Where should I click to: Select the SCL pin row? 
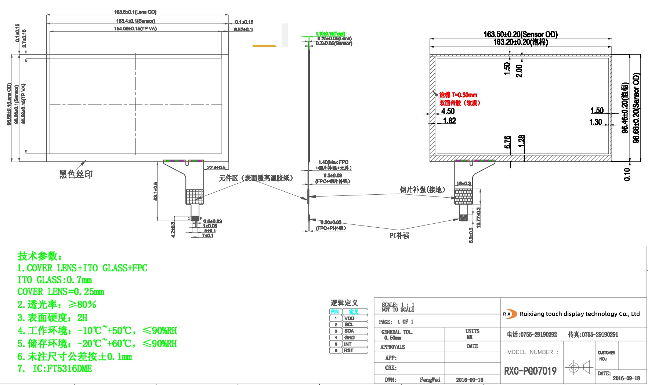(348, 325)
